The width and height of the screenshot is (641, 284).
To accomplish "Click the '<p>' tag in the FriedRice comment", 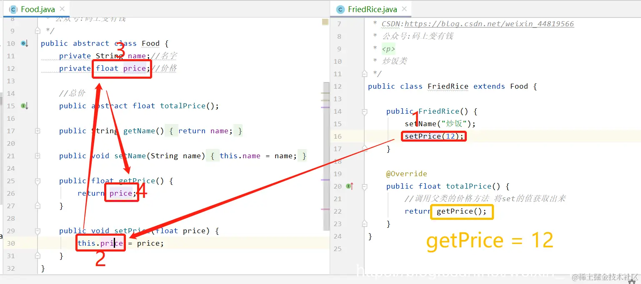I will pos(388,49).
